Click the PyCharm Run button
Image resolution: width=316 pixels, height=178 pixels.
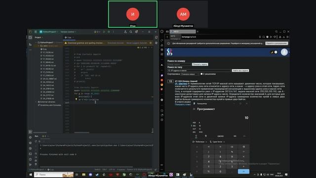coord(104,32)
